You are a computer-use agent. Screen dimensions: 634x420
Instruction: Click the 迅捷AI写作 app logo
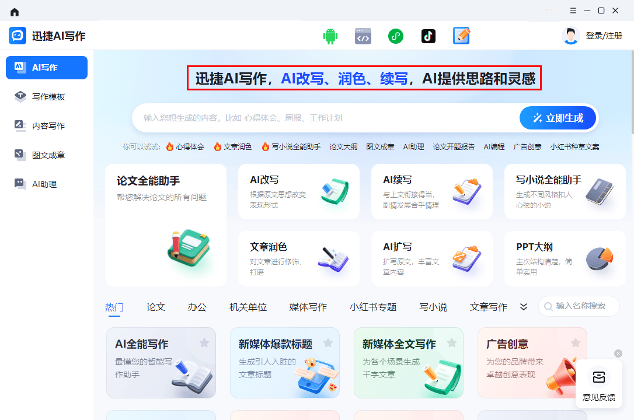tap(18, 36)
